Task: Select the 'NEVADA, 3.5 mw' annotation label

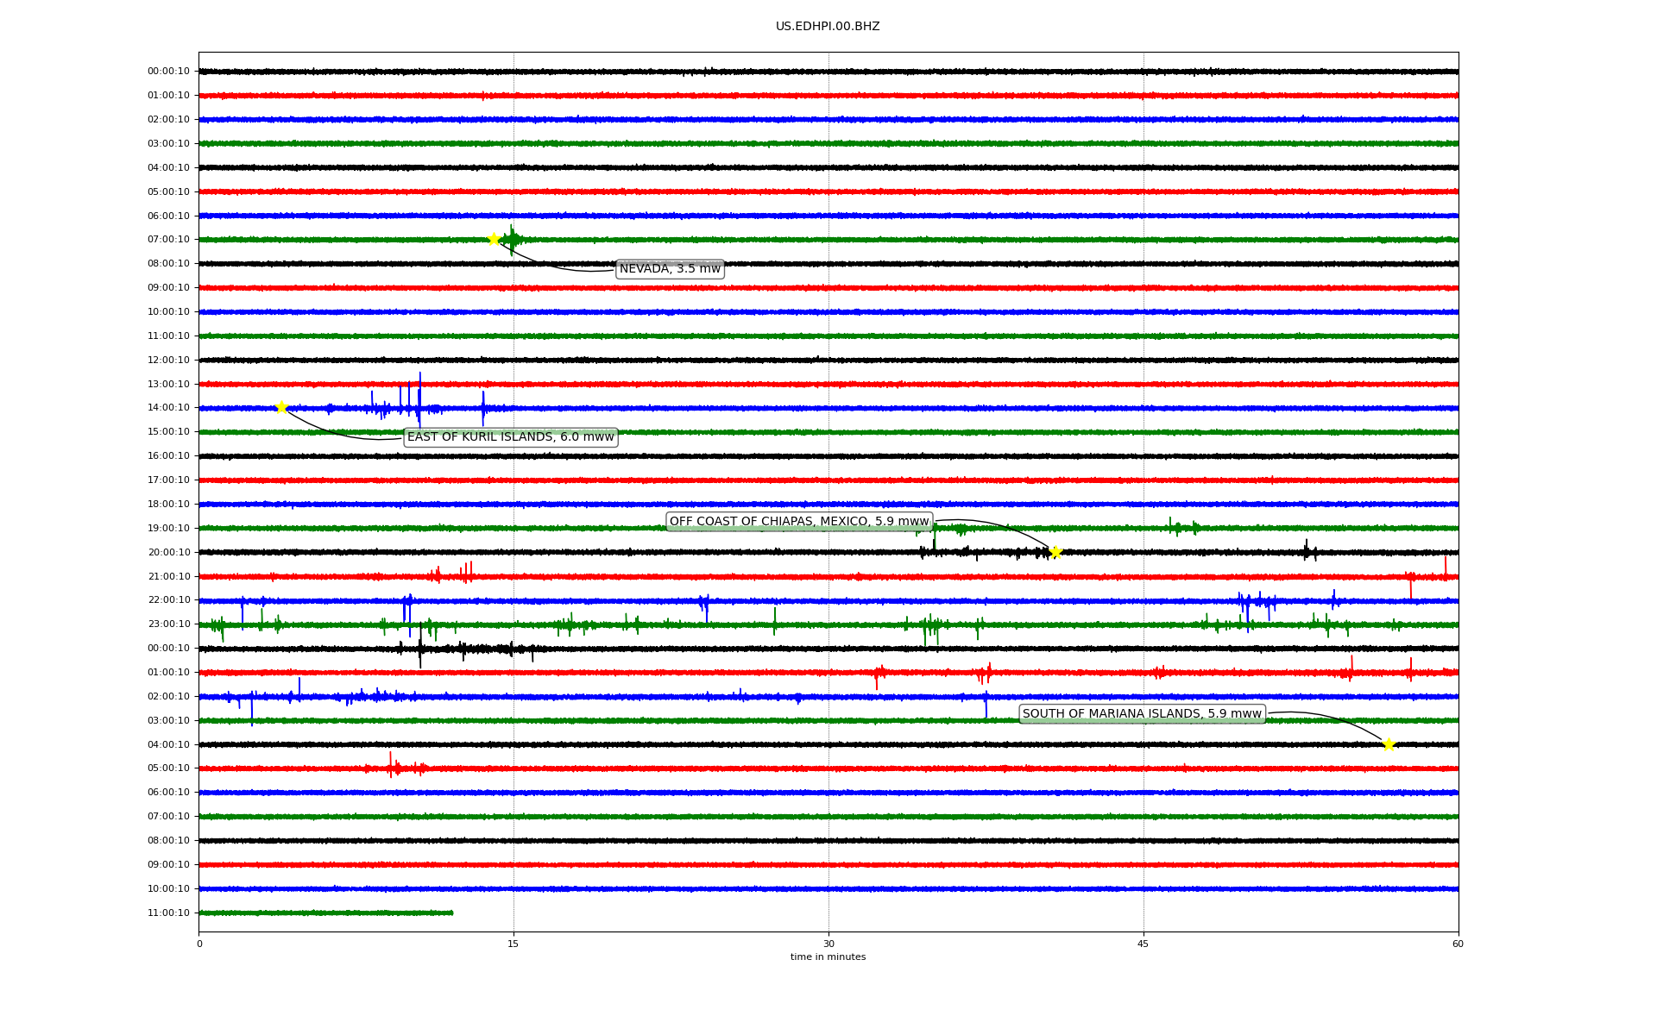Action: 670,269
